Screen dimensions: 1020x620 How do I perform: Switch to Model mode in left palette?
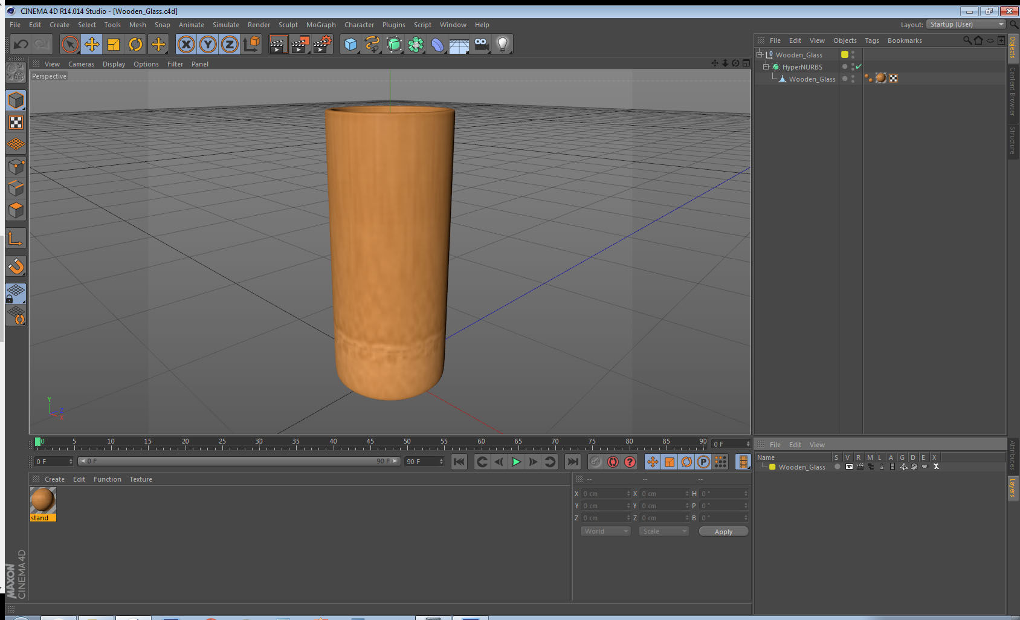point(16,100)
